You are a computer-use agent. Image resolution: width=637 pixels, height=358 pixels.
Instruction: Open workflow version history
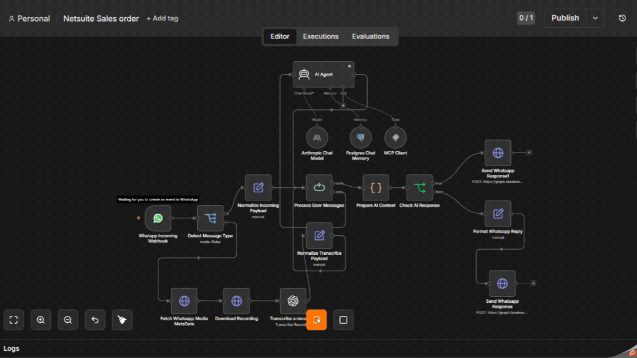coord(622,18)
